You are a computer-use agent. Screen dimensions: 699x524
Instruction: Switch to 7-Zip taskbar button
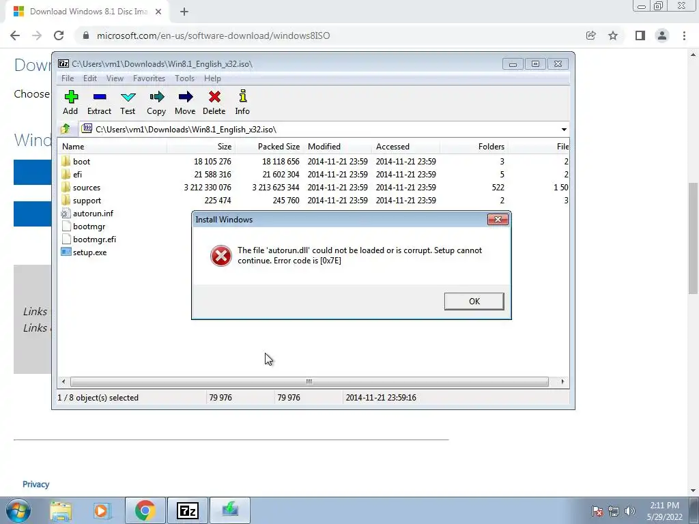click(x=188, y=510)
